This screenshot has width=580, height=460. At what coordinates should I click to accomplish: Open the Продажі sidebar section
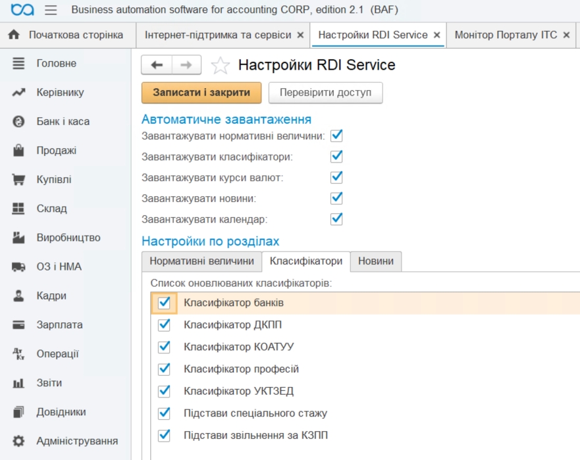(x=56, y=151)
